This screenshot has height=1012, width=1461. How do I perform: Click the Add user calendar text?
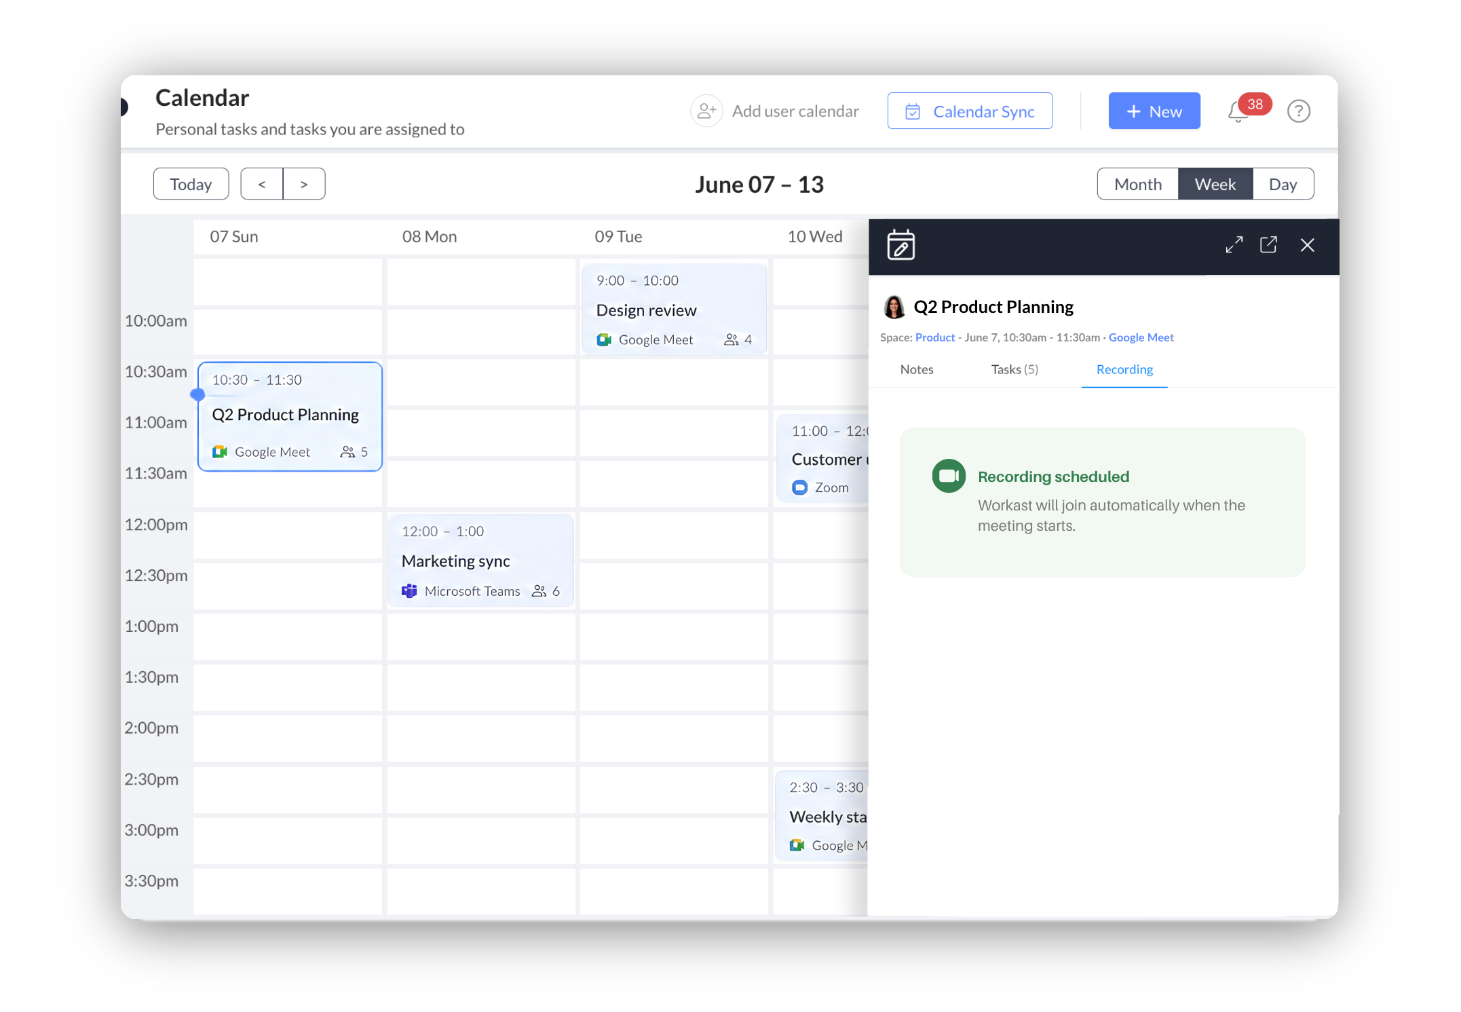(x=795, y=111)
